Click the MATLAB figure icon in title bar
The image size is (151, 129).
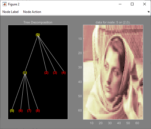(x=4, y=4)
